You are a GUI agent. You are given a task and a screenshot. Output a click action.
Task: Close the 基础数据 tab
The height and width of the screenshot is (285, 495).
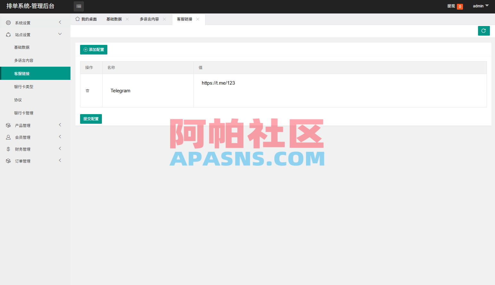[x=127, y=19]
